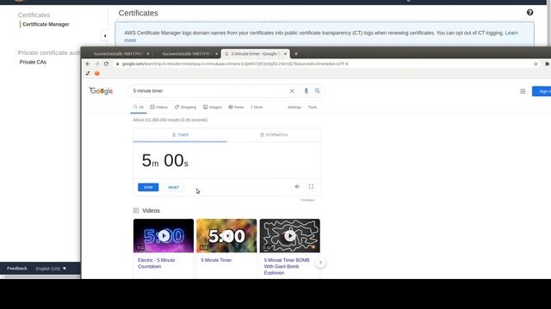Go back with the Chrome back arrow
The image size is (551, 309).
(x=88, y=64)
